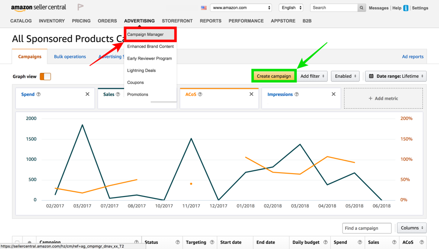Click the Campaign column help icon
Screen dimensions: 439x249
coord(136,242)
